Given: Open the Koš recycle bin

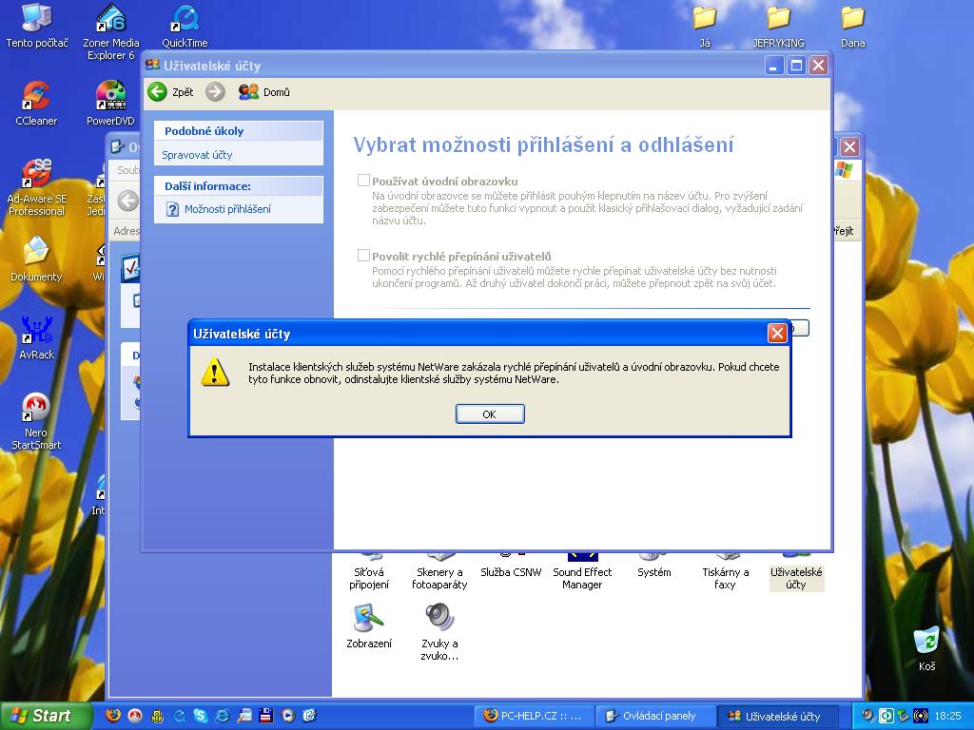Looking at the screenshot, I should [x=926, y=641].
